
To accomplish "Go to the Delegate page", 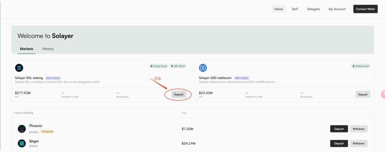I will coord(313,9).
